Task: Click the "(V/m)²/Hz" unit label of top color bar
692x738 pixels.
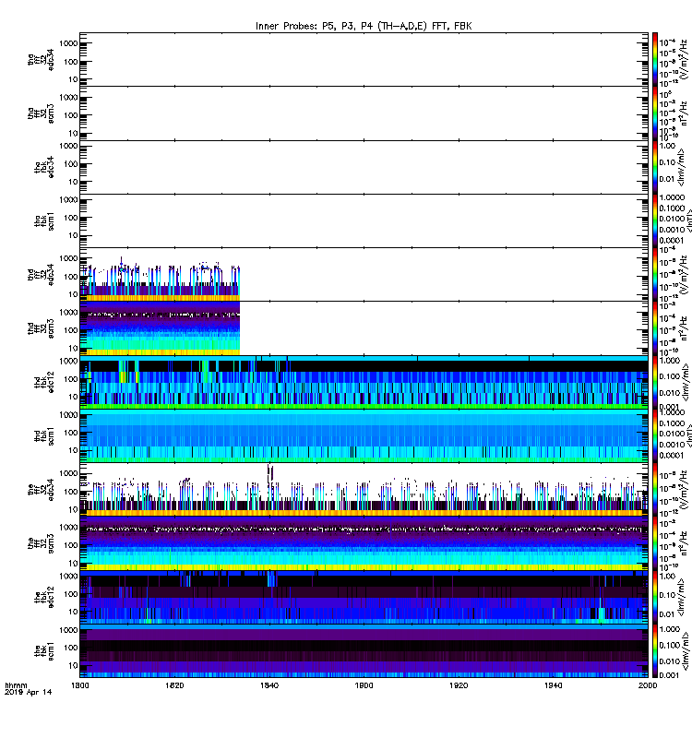Action: click(684, 59)
